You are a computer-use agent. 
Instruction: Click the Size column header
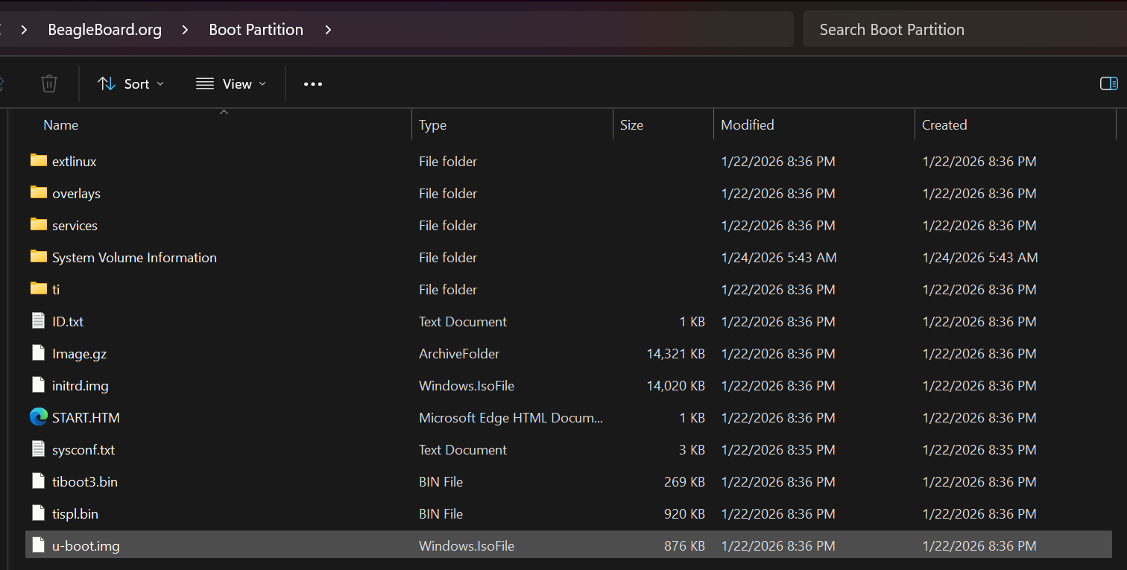click(x=631, y=125)
